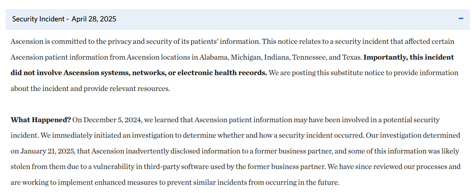Click the empty middle of the accordion header bar
Screen dimensions: 475x193
pos(278,19)
